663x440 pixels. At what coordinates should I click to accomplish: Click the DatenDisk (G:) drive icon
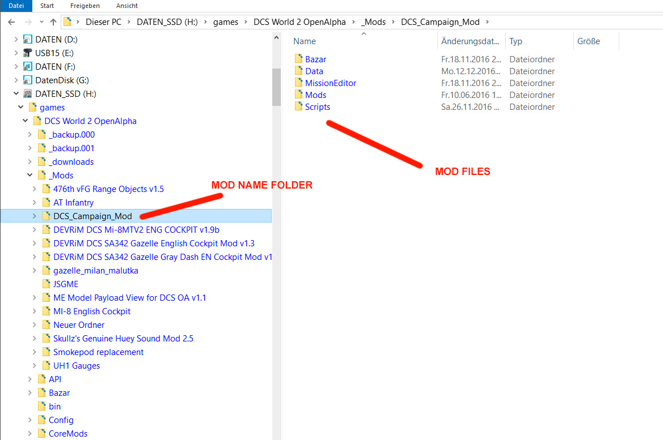[27, 80]
